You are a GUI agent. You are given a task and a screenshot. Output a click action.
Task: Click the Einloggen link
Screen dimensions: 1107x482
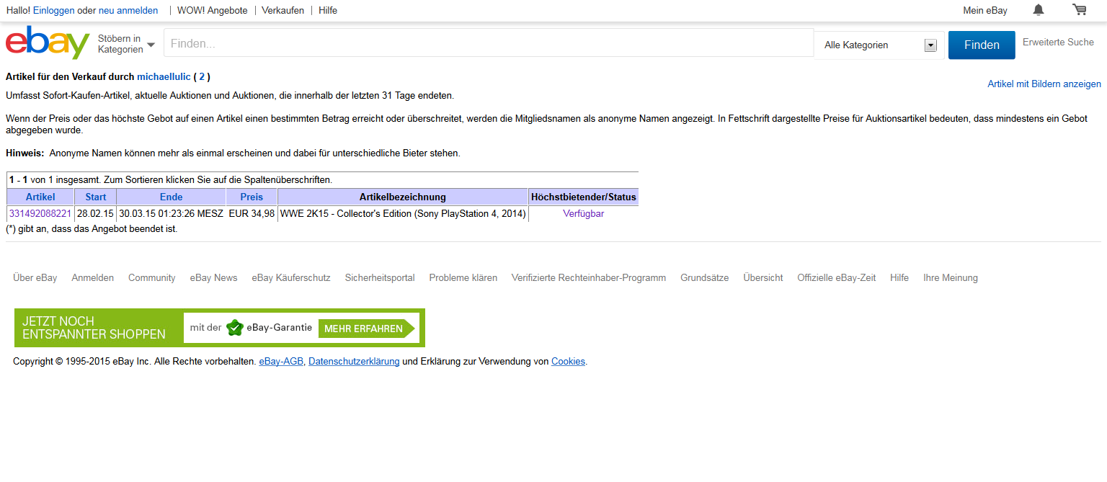click(x=54, y=11)
